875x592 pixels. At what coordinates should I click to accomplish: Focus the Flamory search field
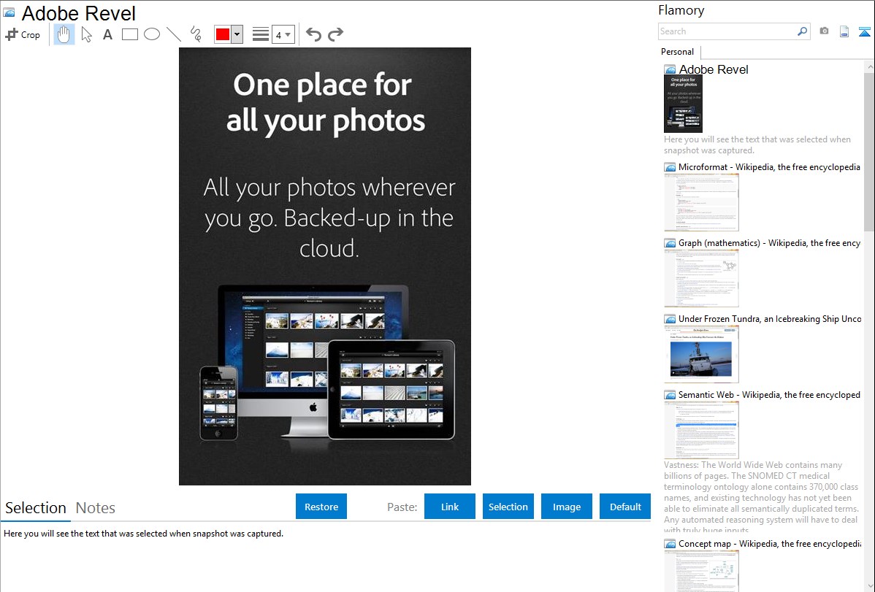(x=727, y=31)
